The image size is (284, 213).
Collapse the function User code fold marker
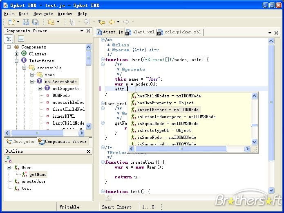pos(103,59)
